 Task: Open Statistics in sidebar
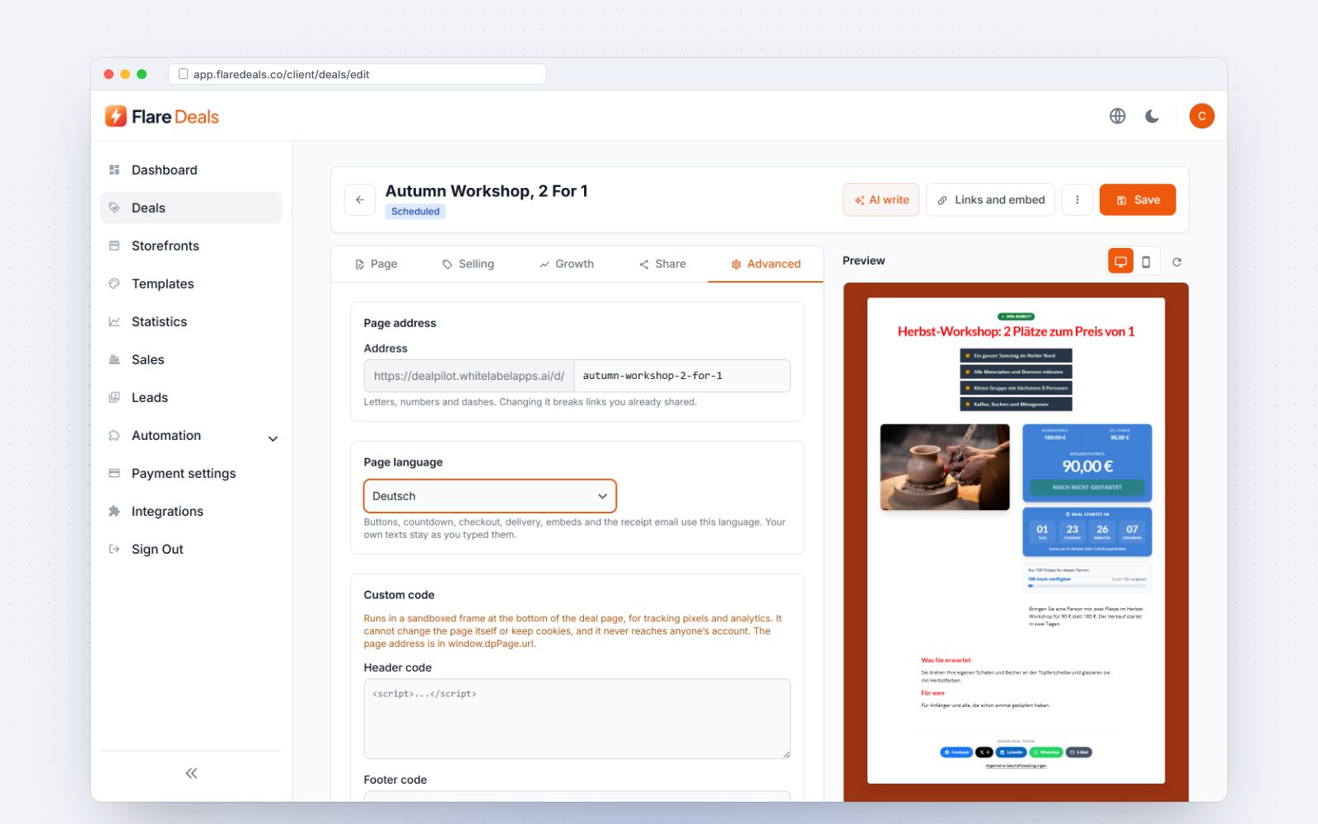coord(191,321)
